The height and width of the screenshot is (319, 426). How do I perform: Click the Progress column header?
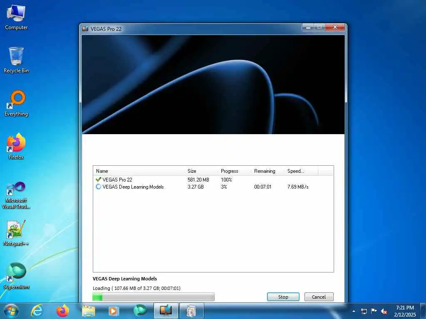click(235, 171)
